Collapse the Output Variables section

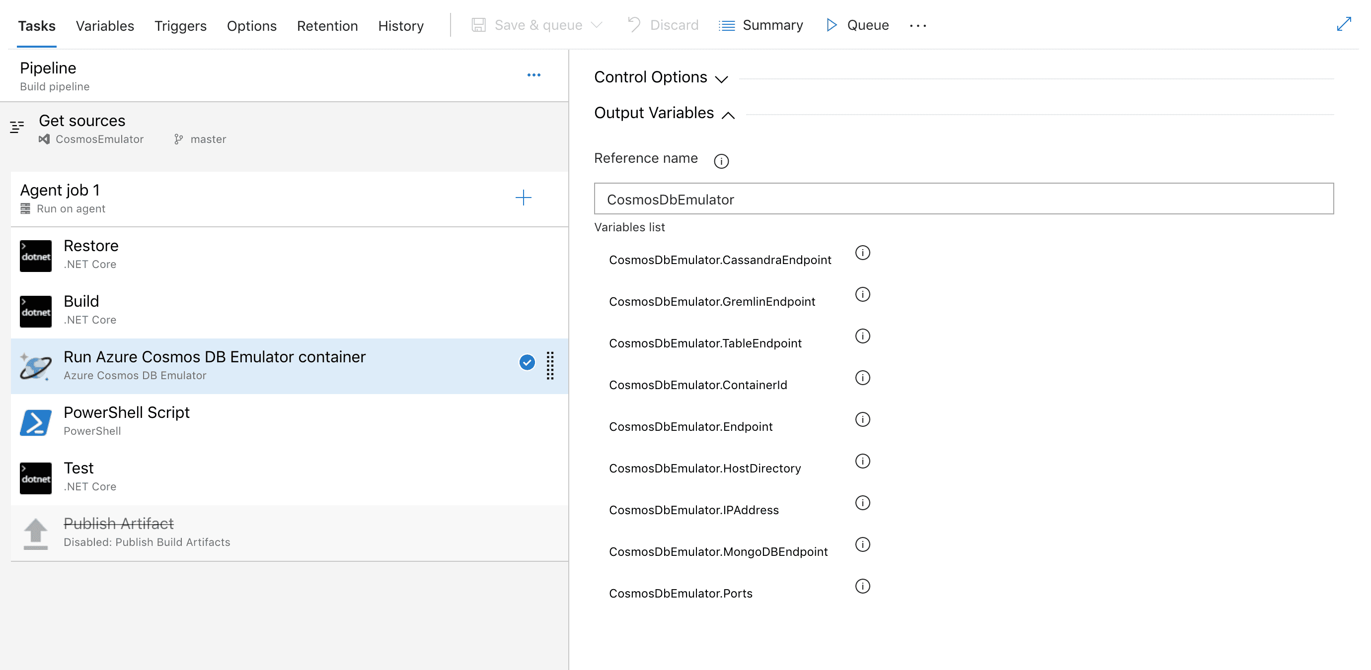[x=665, y=113]
